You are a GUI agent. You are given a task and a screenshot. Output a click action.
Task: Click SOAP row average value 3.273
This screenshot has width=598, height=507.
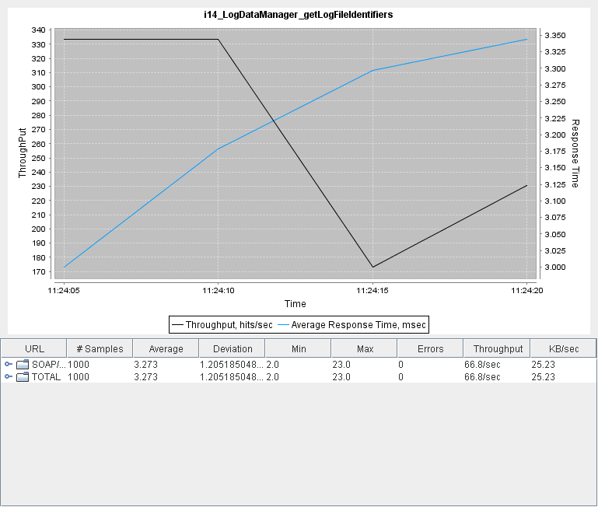tap(145, 365)
